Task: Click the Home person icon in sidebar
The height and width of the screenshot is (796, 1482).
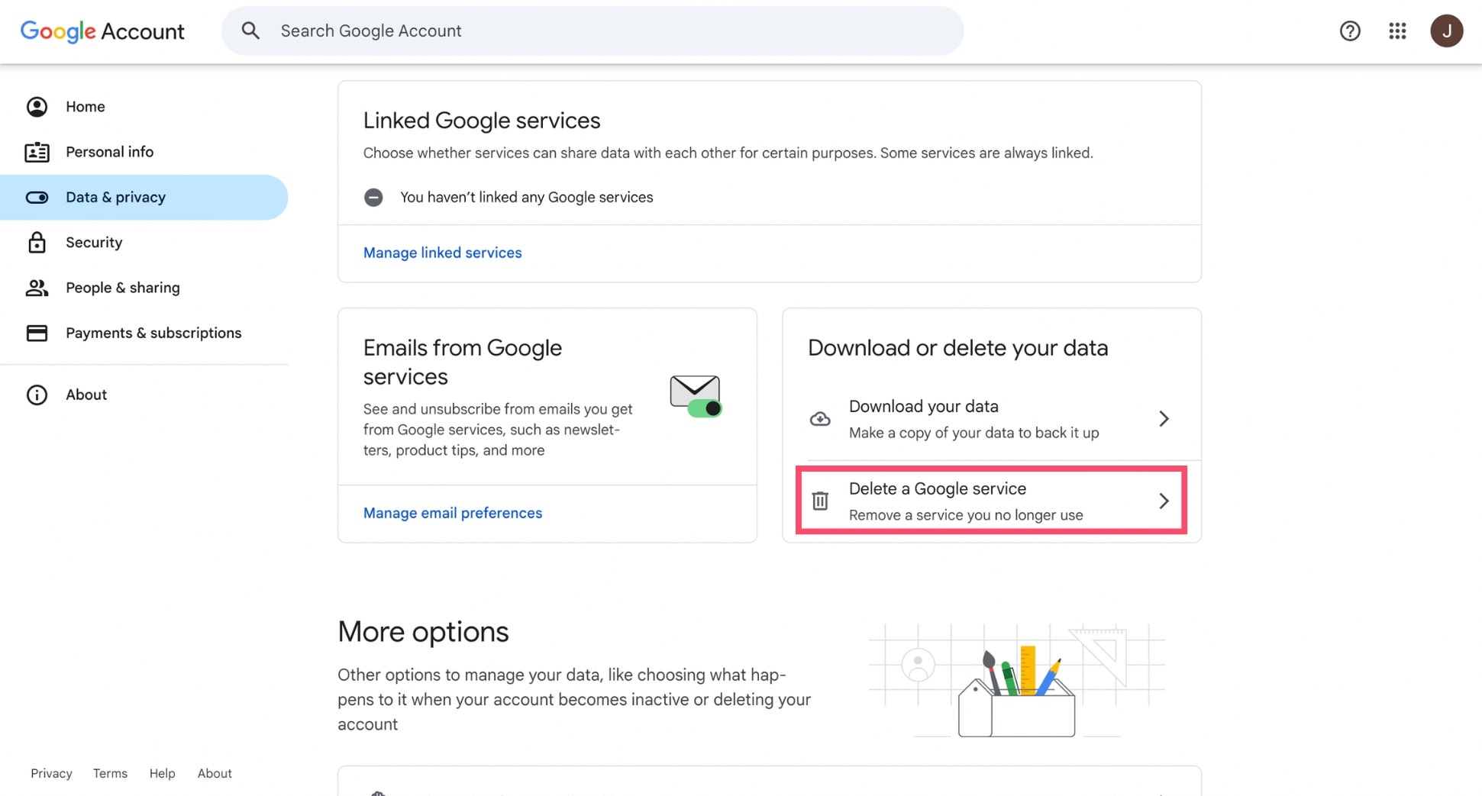Action: [37, 107]
